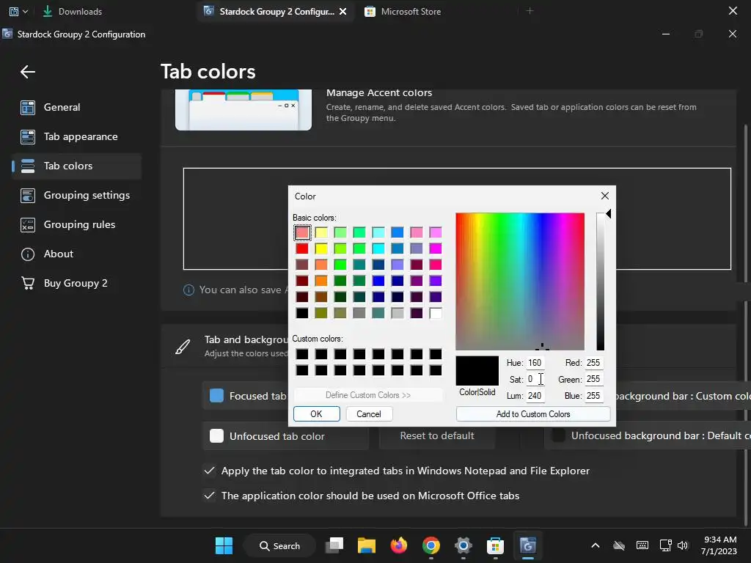Viewport: 751px width, 563px height.
Task: Click the Lum input field
Action: tap(535, 396)
